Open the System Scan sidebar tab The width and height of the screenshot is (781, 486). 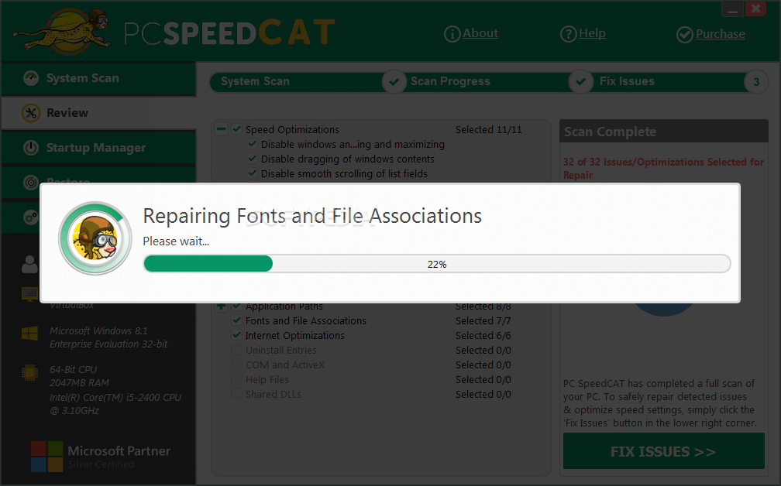pos(98,79)
